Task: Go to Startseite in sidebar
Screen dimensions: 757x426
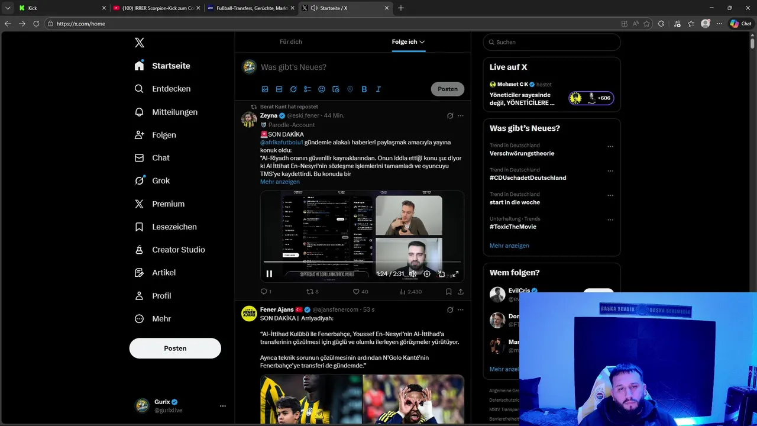Action: 162,66
